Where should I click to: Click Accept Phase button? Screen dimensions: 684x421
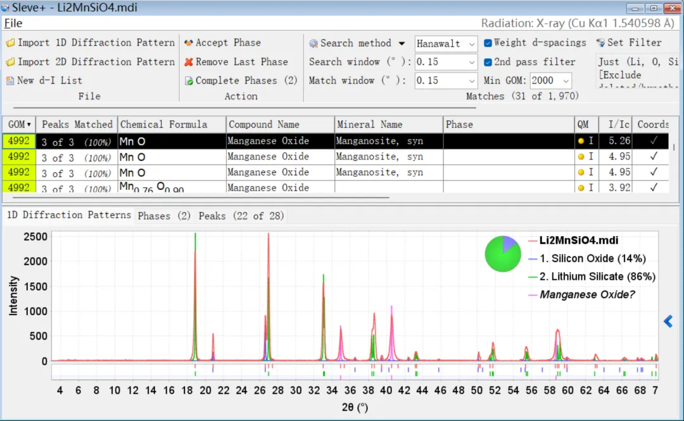(x=222, y=43)
